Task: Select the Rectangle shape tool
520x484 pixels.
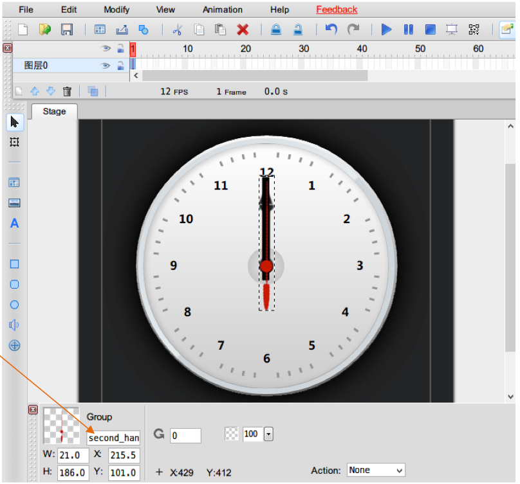Action: [x=14, y=264]
